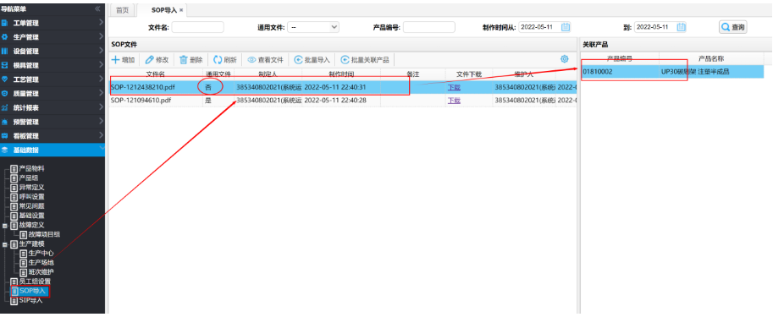Image resolution: width=773 pixels, height=317 pixels.
Task: Click the 查询 search button
Action: (x=733, y=27)
